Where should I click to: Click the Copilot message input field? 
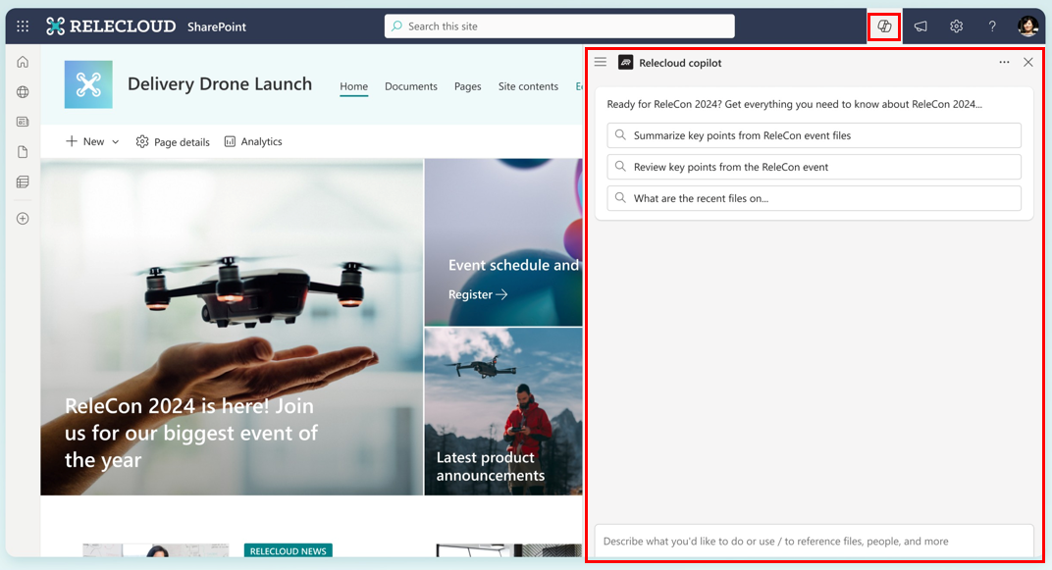813,541
